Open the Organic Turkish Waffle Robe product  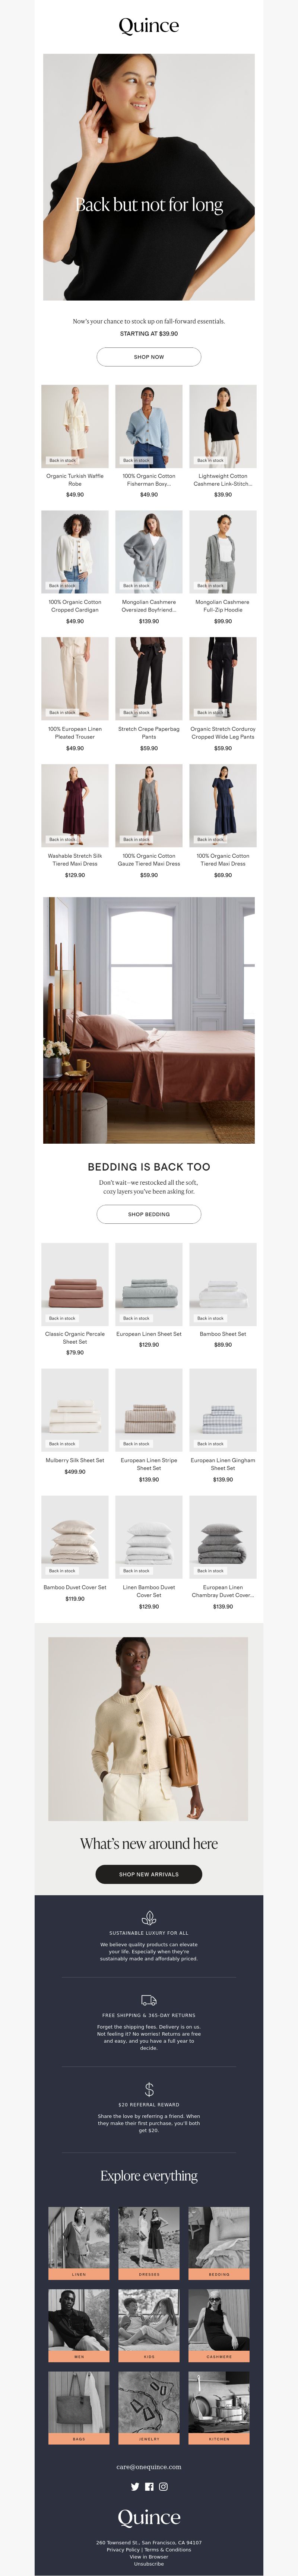point(75,441)
